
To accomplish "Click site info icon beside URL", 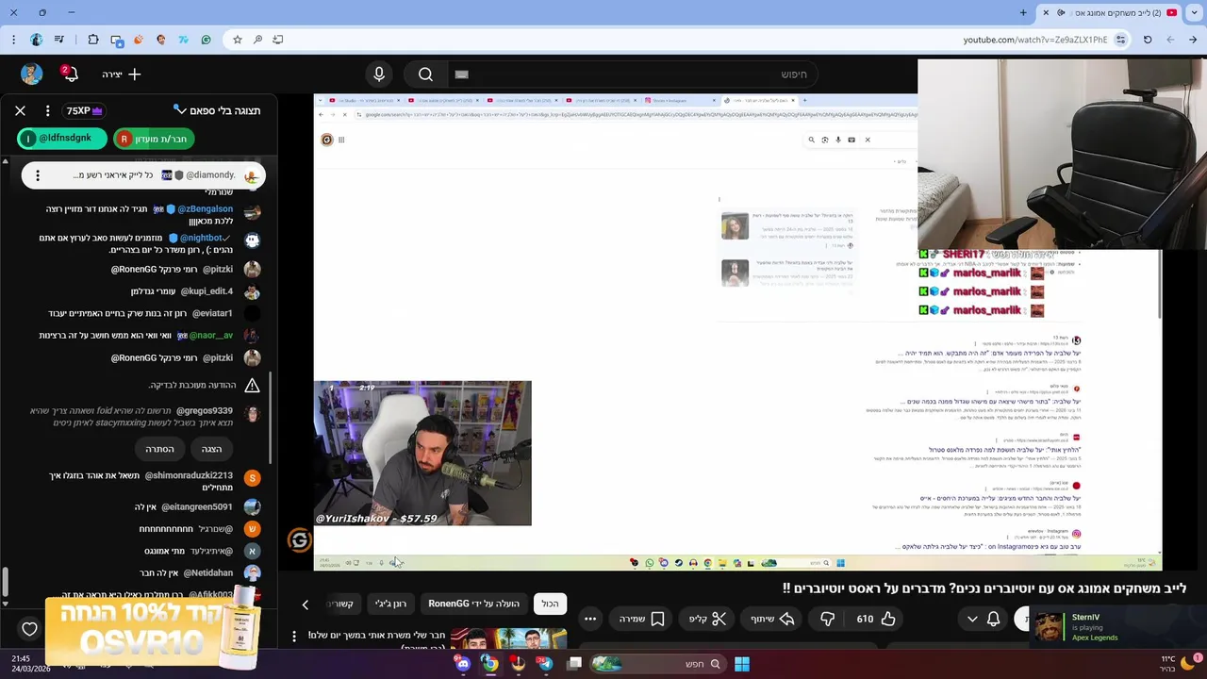I will tap(1120, 40).
